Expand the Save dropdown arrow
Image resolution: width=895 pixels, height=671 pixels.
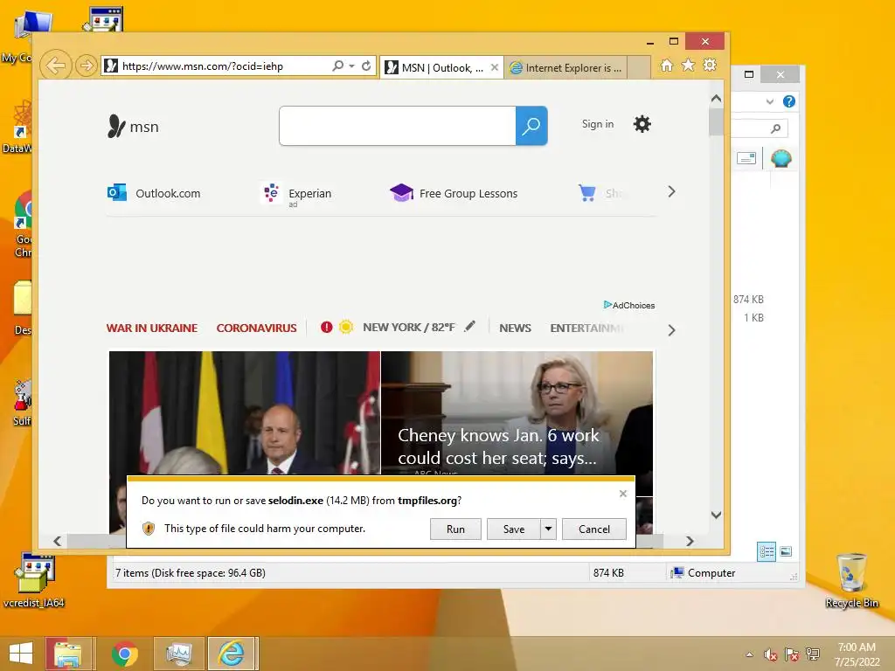[x=548, y=529]
